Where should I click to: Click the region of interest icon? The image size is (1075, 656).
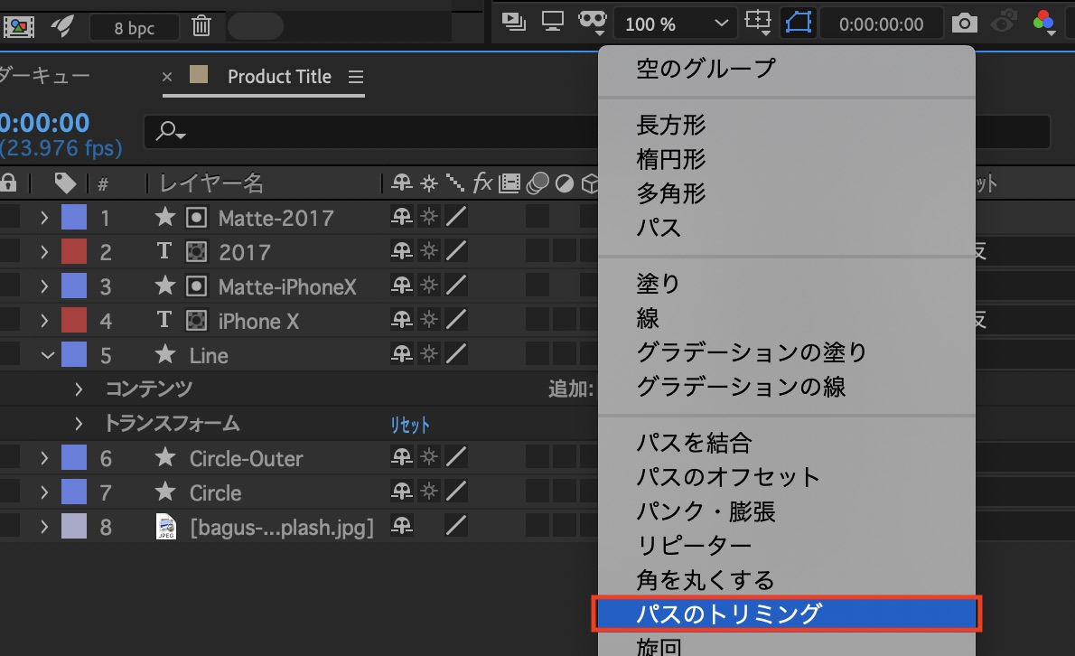[x=755, y=23]
